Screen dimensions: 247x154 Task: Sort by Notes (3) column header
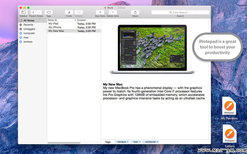[62, 20]
